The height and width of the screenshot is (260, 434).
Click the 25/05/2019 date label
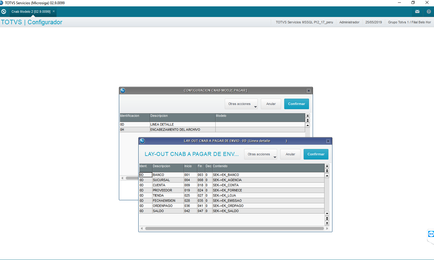click(x=374, y=22)
